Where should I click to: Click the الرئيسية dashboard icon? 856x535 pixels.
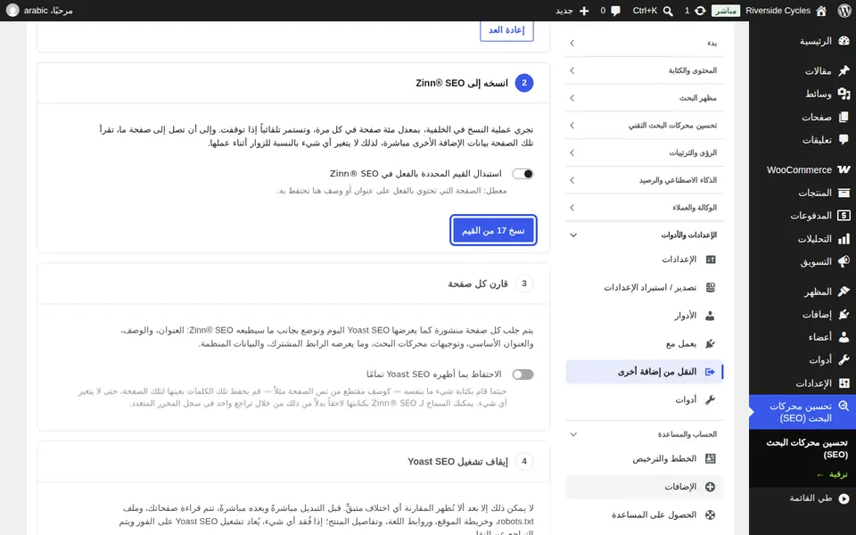(x=844, y=41)
